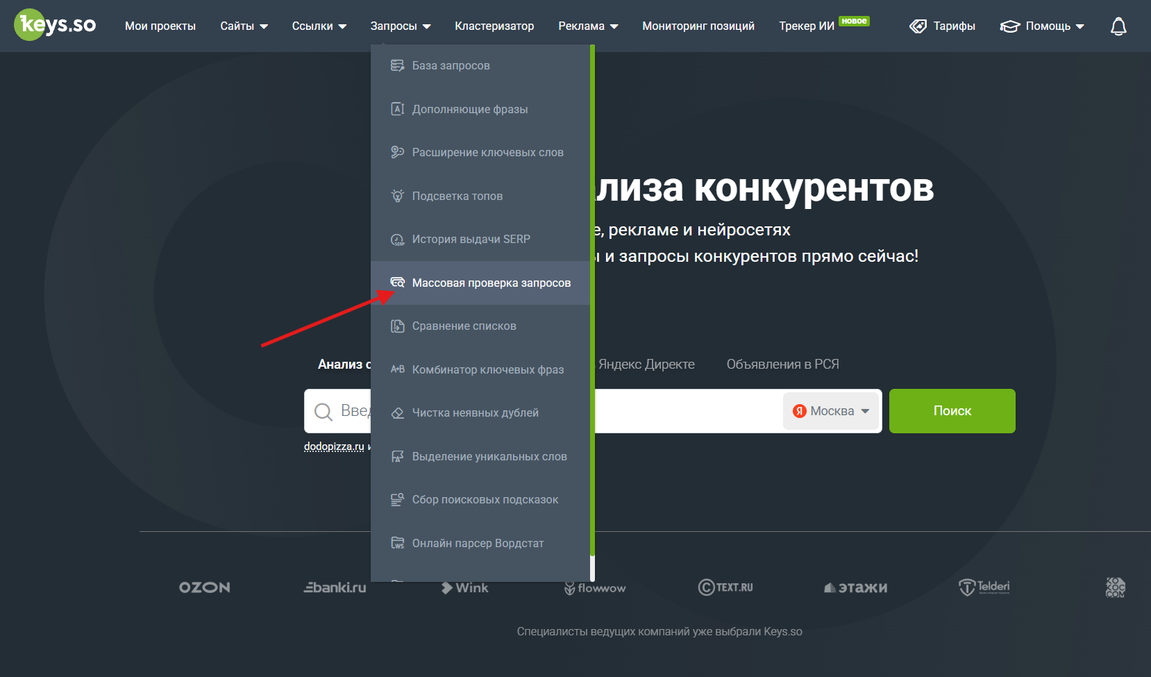Screen dimensions: 1151x677
Task: Open Кластеризатор in the top menu
Action: pyautogui.click(x=494, y=26)
